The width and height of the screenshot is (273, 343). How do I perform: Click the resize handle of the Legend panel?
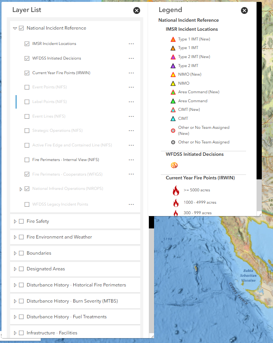tap(260, 214)
